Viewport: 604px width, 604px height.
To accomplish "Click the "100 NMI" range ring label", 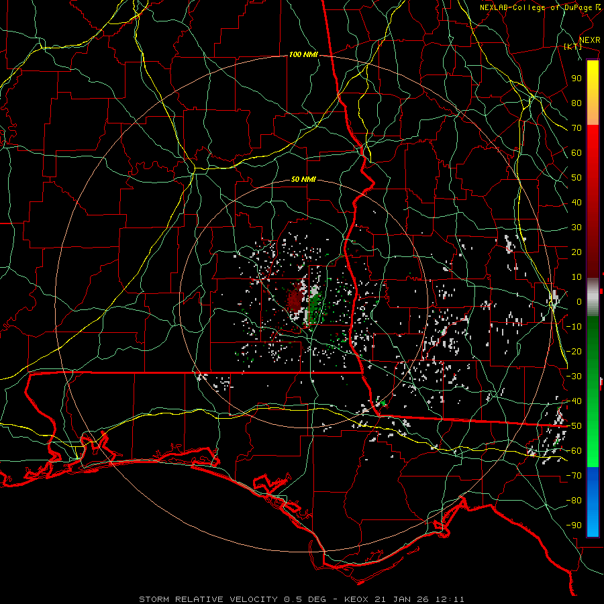I will point(303,55).
